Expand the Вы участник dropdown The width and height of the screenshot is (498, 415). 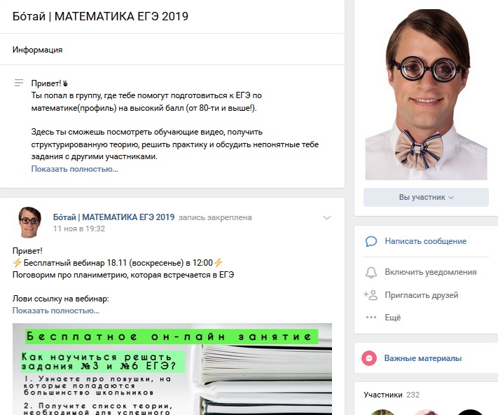426,197
